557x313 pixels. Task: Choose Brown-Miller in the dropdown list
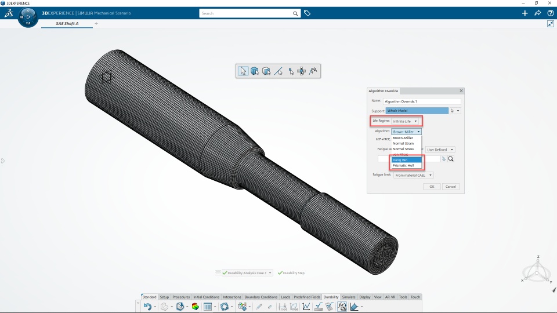[x=406, y=138]
